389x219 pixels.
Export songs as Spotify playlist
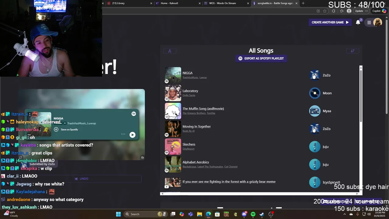tap(261, 58)
